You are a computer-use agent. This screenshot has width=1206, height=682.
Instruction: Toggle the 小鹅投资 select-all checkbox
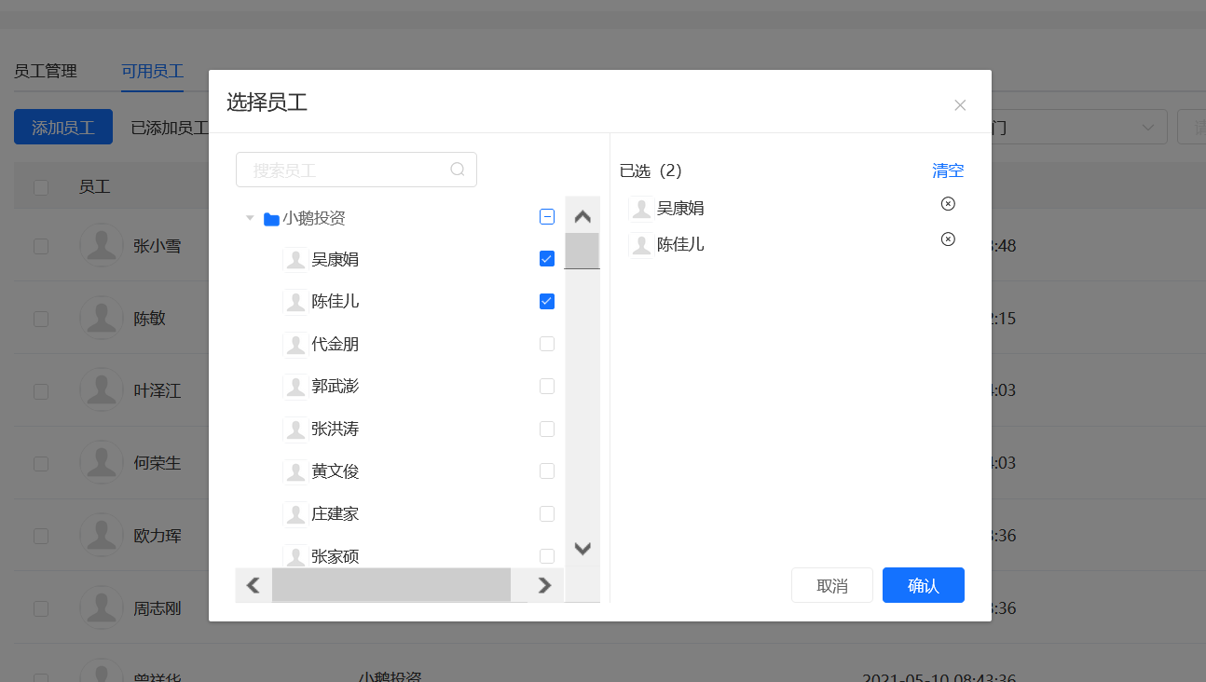click(x=547, y=217)
